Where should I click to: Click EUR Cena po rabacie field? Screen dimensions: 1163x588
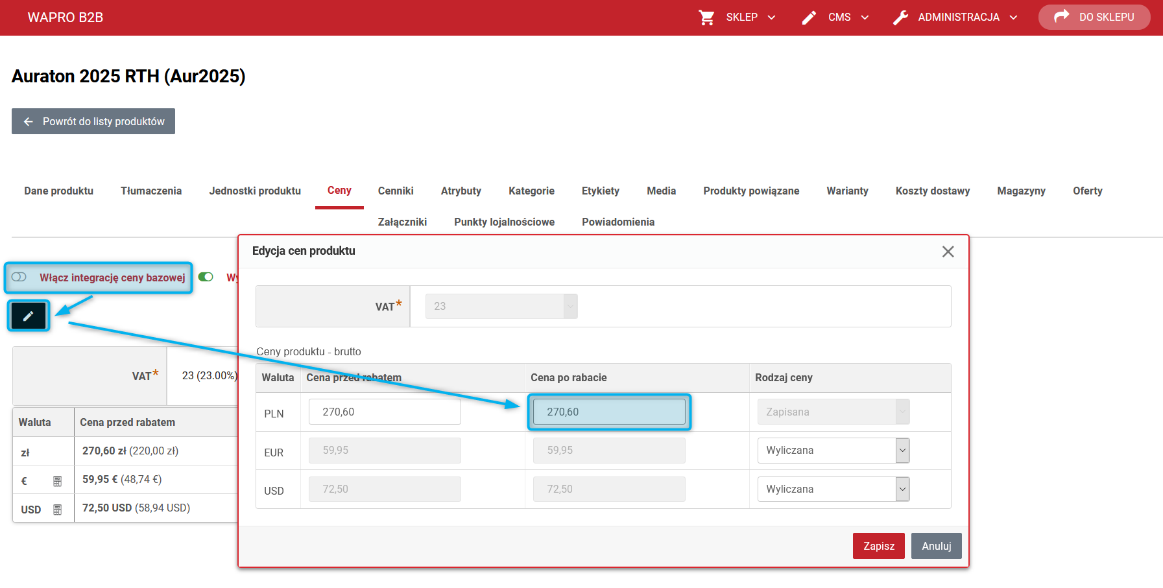(x=609, y=451)
